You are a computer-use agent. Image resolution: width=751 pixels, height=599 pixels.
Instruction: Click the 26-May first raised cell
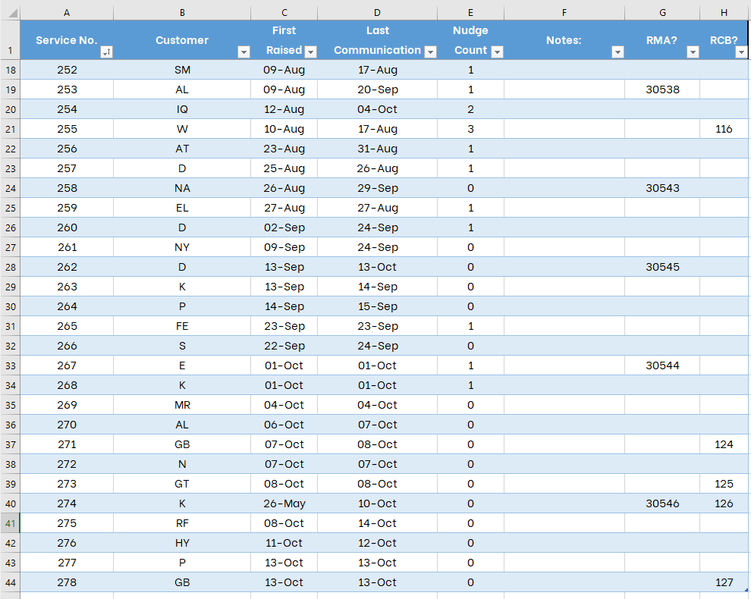(284, 503)
